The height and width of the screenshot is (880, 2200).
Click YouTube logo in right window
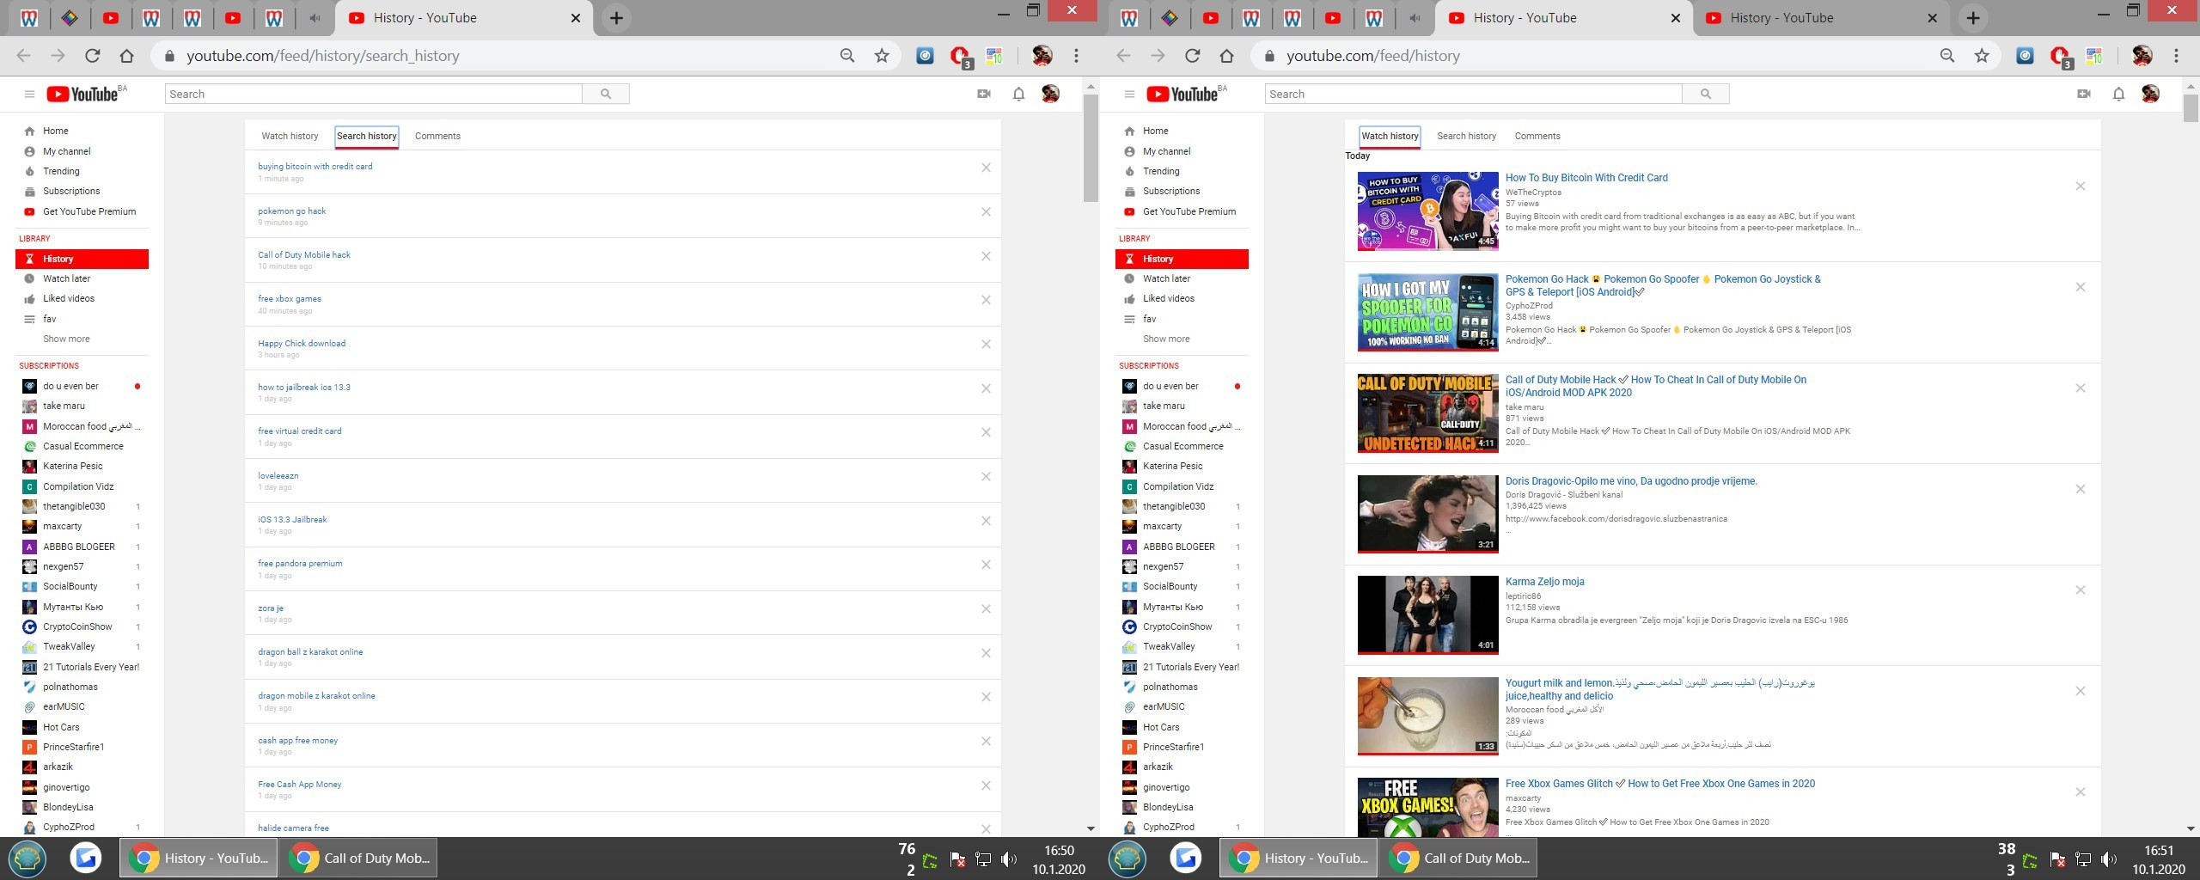[x=1182, y=95]
